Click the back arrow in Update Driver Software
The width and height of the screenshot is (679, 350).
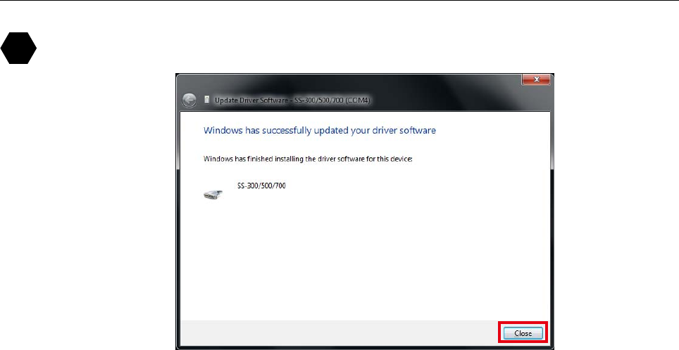189,101
